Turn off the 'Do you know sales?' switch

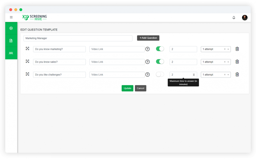click(x=160, y=62)
